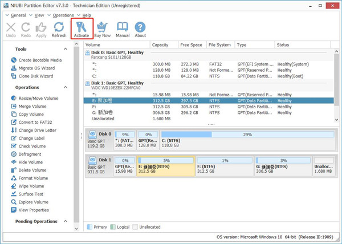Image resolution: width=342 pixels, height=244 pixels.
Task: Open the Manual book icon
Action: (x=123, y=26)
